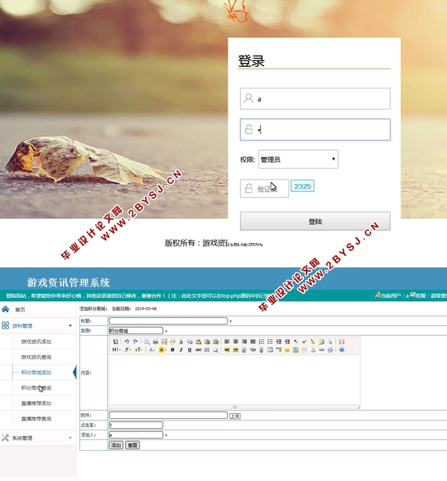Focus the 添加人 author field
The height and width of the screenshot is (481, 447).
136,435
